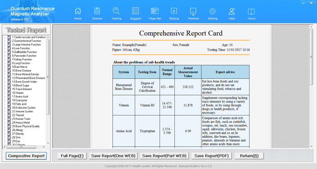Select Rheumatoid Bone Disease report

pyautogui.click(x=28, y=78)
